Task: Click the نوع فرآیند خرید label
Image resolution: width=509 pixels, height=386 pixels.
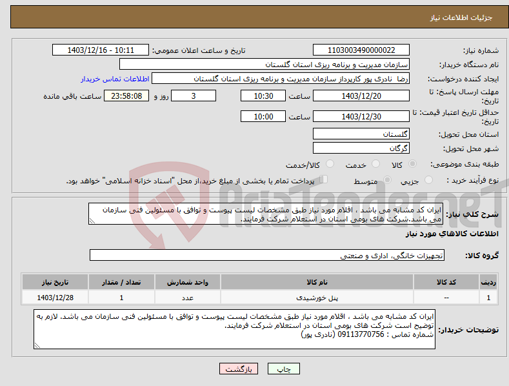Action: (x=473, y=180)
